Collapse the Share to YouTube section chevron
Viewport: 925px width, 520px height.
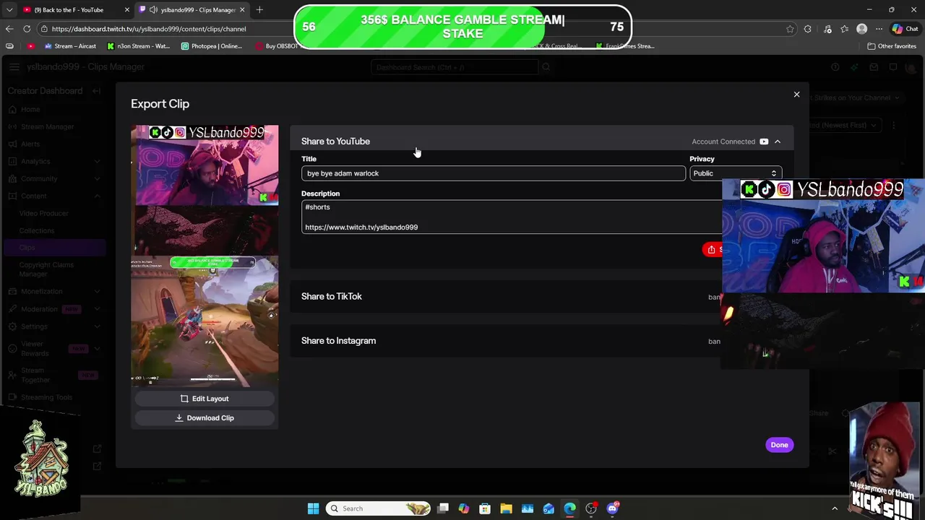tap(778, 142)
